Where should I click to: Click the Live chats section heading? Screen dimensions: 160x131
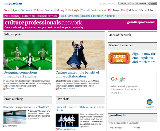tap(63, 99)
